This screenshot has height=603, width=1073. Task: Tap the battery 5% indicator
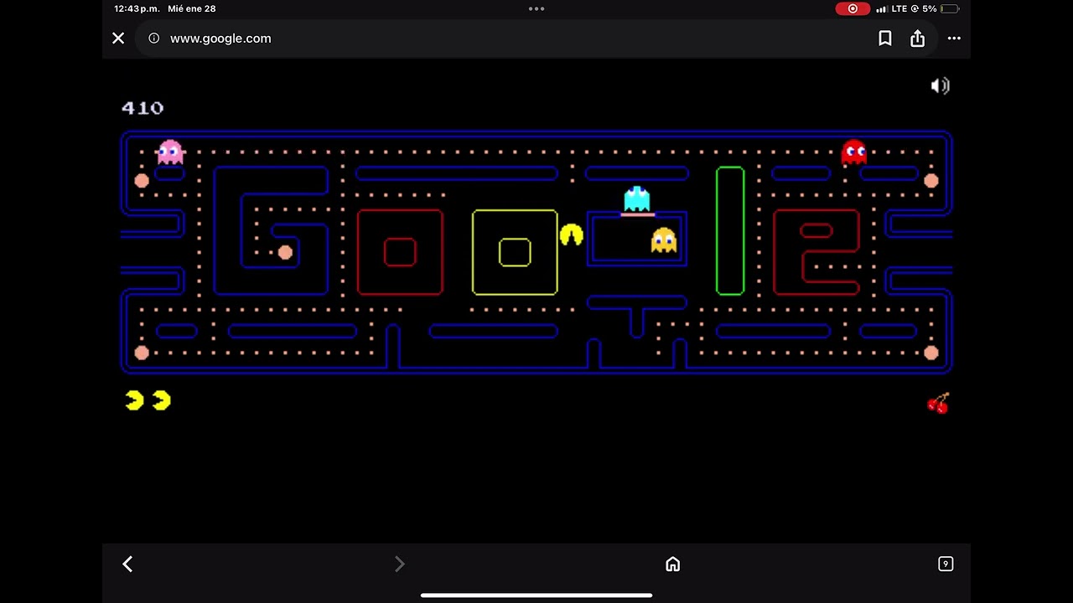[939, 8]
